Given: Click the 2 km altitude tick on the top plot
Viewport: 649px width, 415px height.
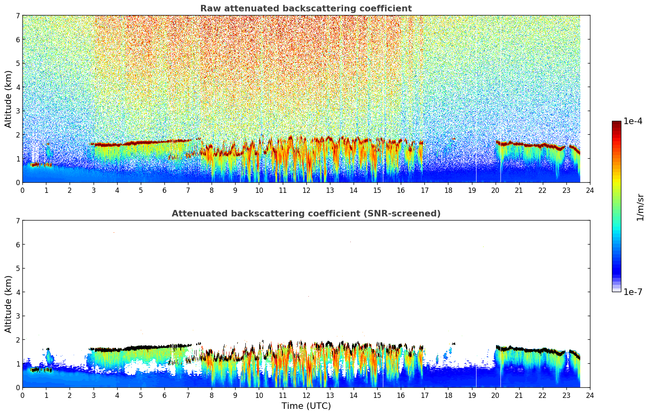Looking at the screenshot, I should 17,135.
